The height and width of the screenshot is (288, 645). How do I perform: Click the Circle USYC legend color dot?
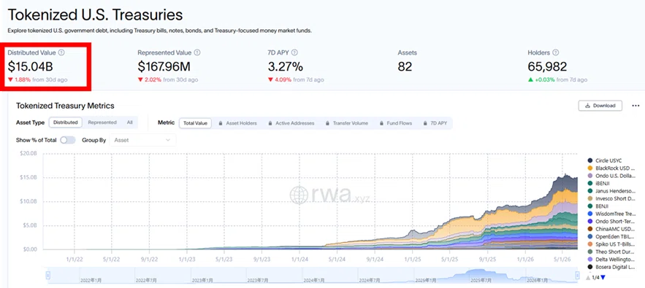click(590, 160)
